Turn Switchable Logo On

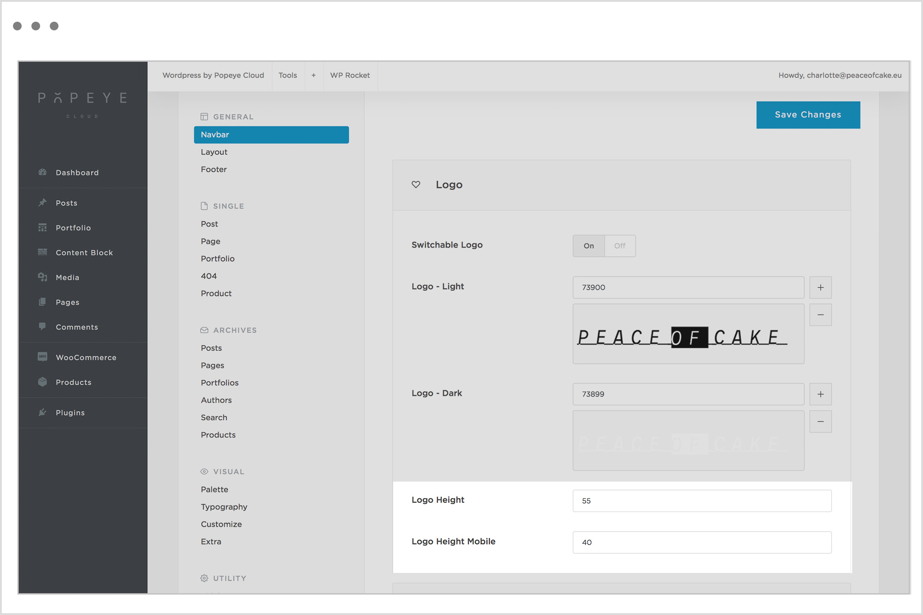589,246
